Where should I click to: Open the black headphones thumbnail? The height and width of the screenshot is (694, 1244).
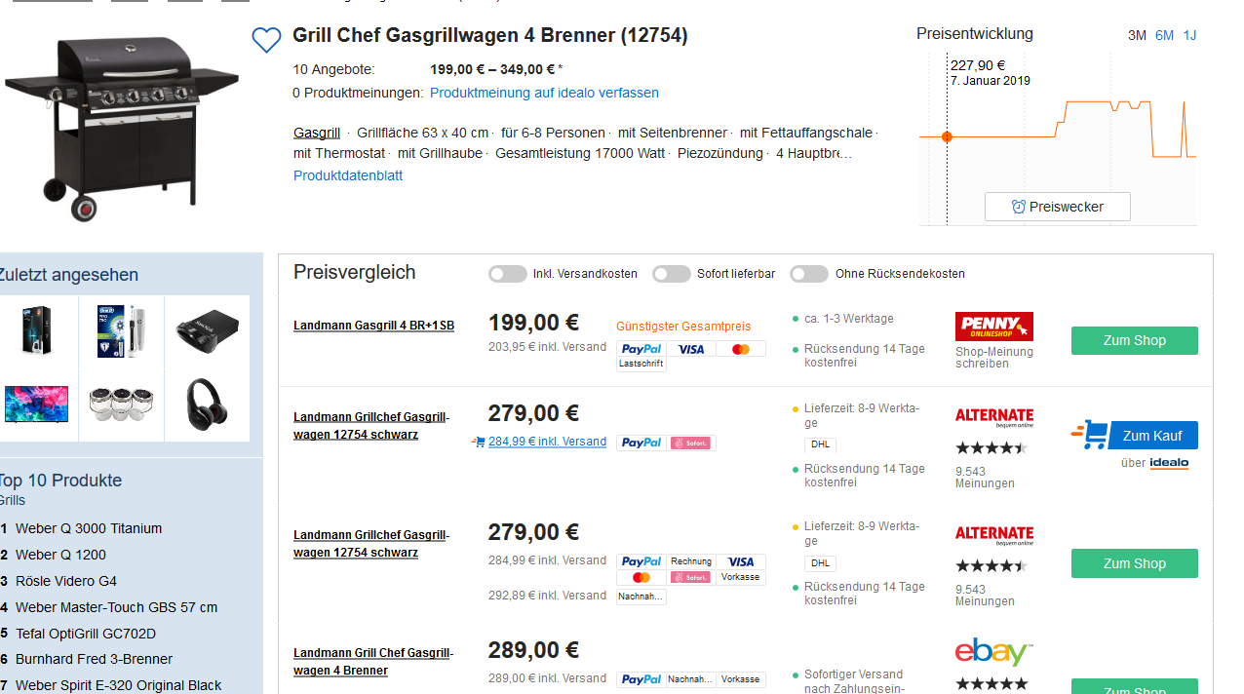pyautogui.click(x=207, y=405)
